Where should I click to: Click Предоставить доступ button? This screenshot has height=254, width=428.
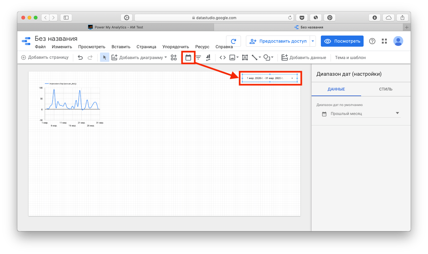tap(278, 41)
